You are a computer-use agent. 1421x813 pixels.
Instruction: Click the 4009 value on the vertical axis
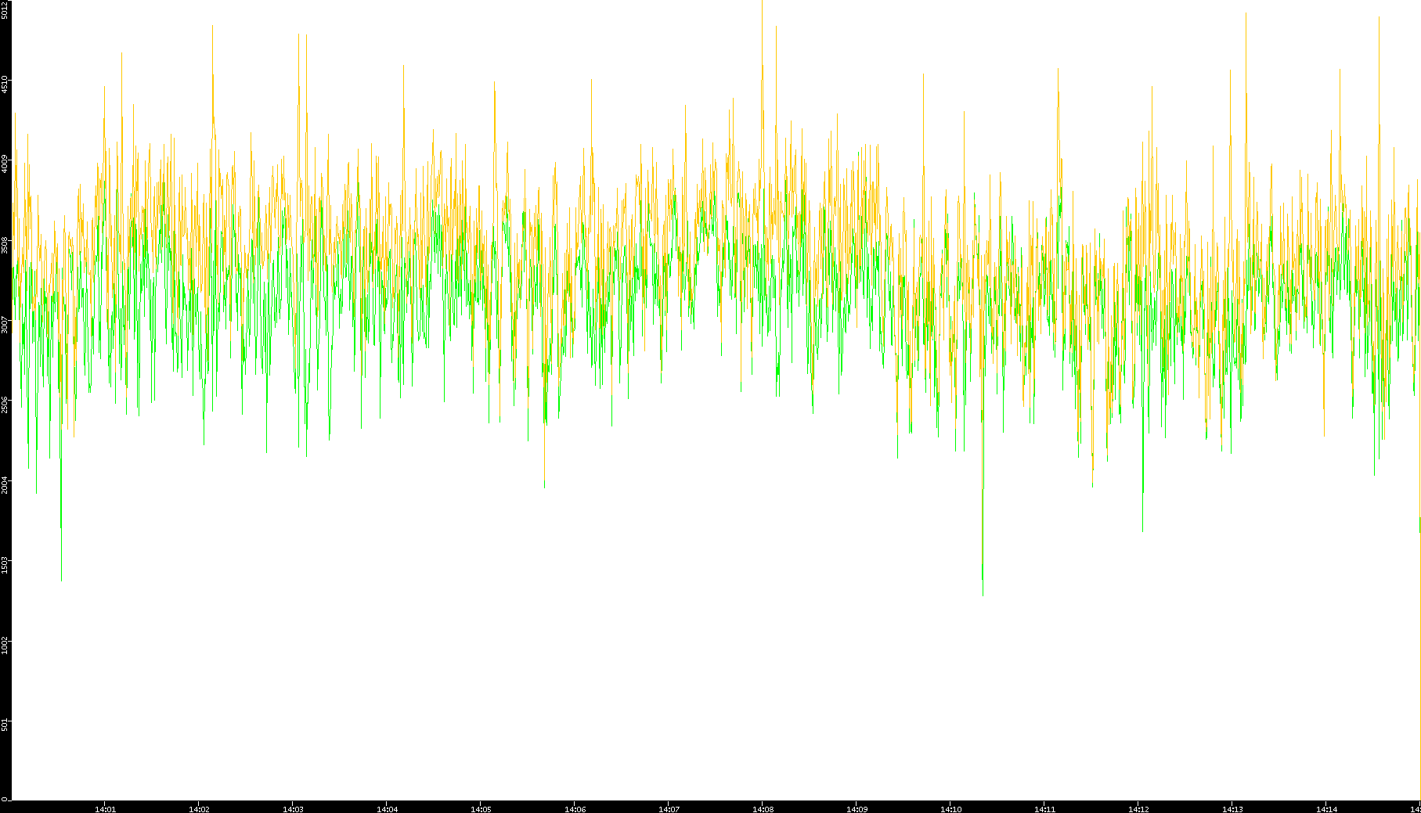coord(5,164)
